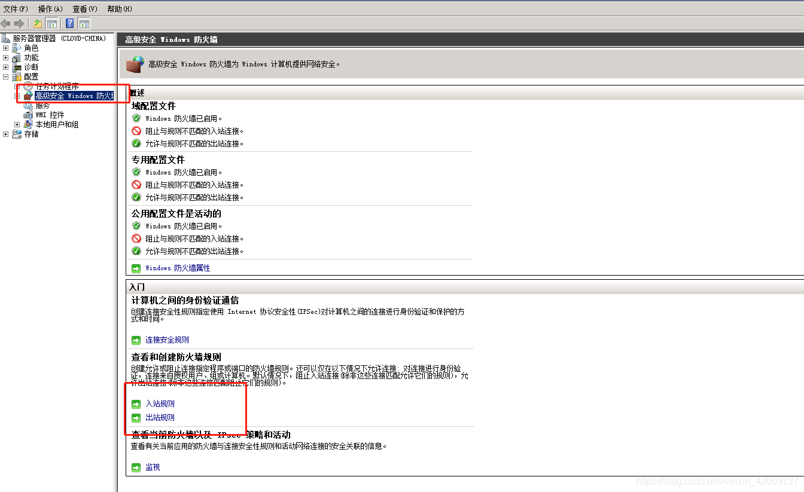Toggle the show/hide action pane toolbar icon

point(84,23)
